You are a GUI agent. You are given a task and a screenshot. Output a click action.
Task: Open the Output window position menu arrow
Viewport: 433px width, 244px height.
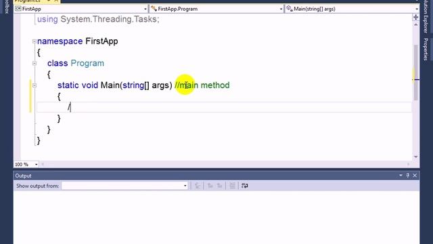pyautogui.click(x=401, y=176)
